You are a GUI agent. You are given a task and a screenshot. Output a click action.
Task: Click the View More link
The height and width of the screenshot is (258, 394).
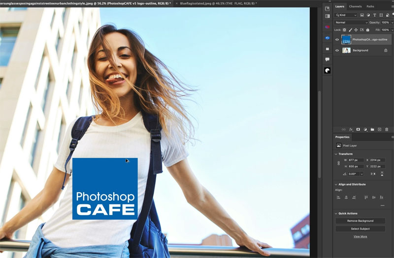point(360,236)
